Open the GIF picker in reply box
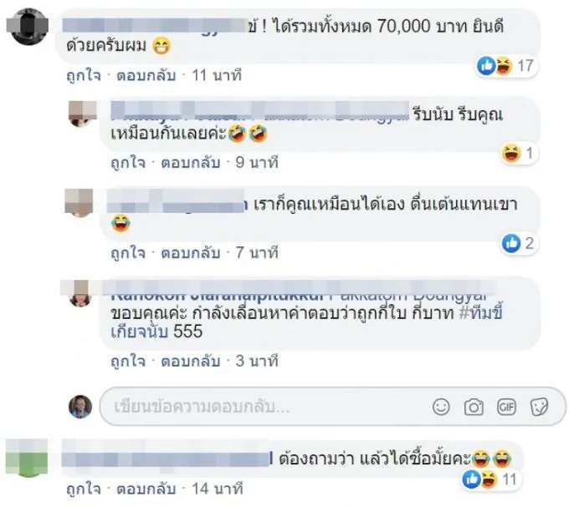 pos(506,407)
